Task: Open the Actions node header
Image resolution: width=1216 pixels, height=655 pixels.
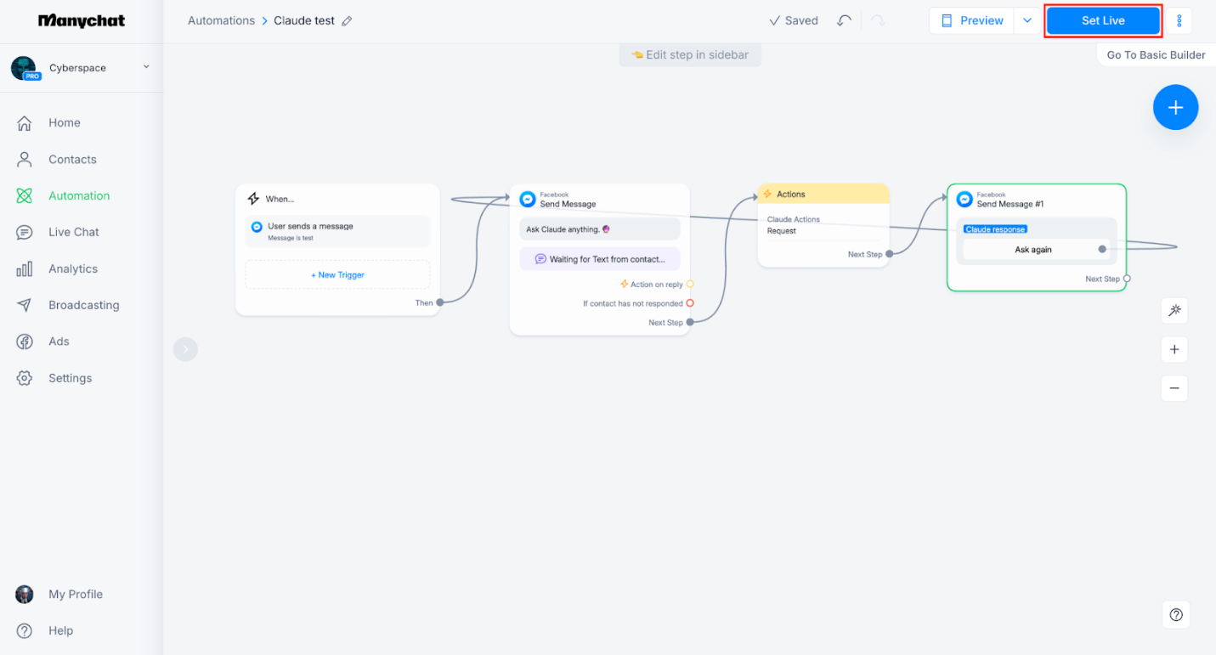Action: tap(823, 194)
